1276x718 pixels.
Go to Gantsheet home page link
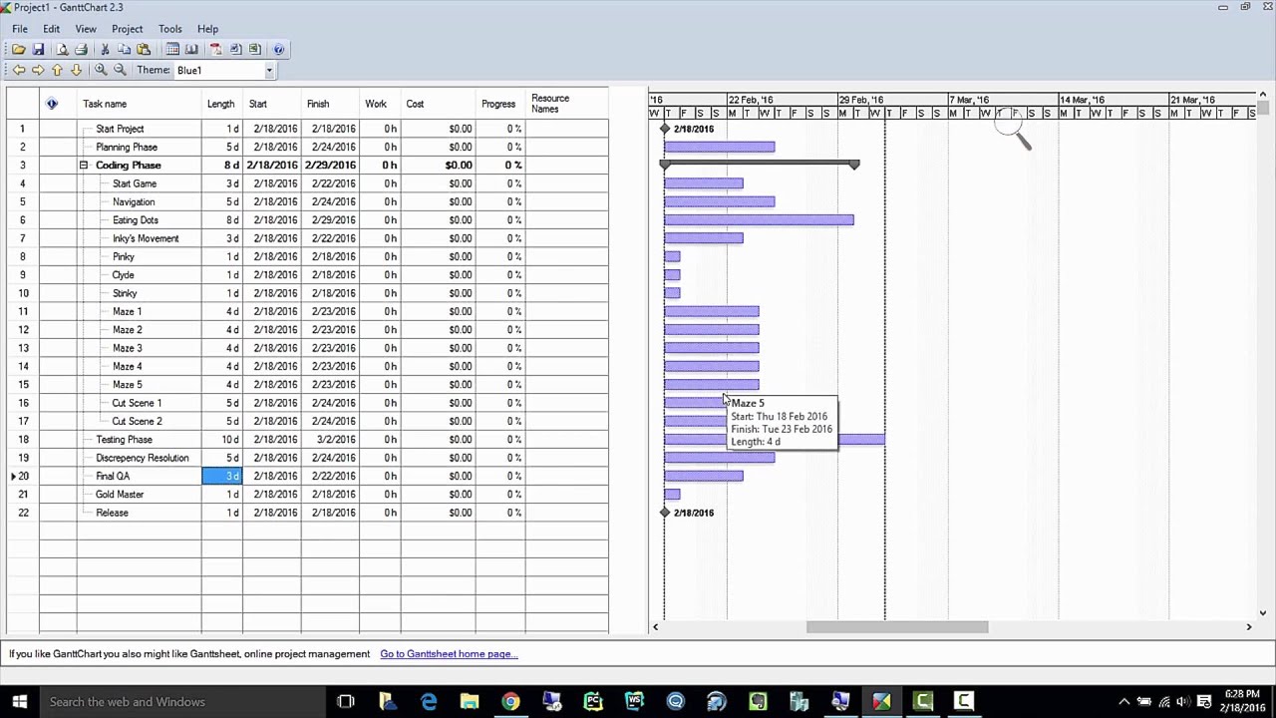tap(449, 654)
